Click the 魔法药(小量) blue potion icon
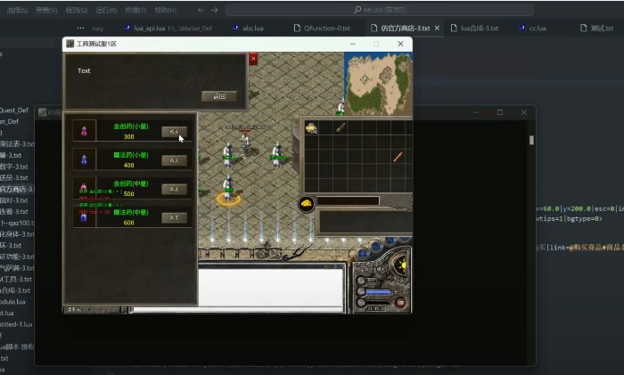624x375 pixels. (x=85, y=160)
